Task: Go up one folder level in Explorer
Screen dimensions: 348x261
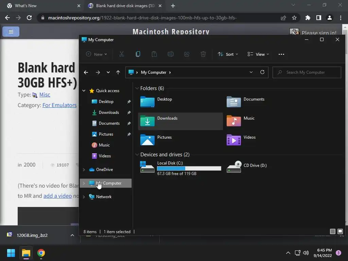Action: tap(118, 72)
